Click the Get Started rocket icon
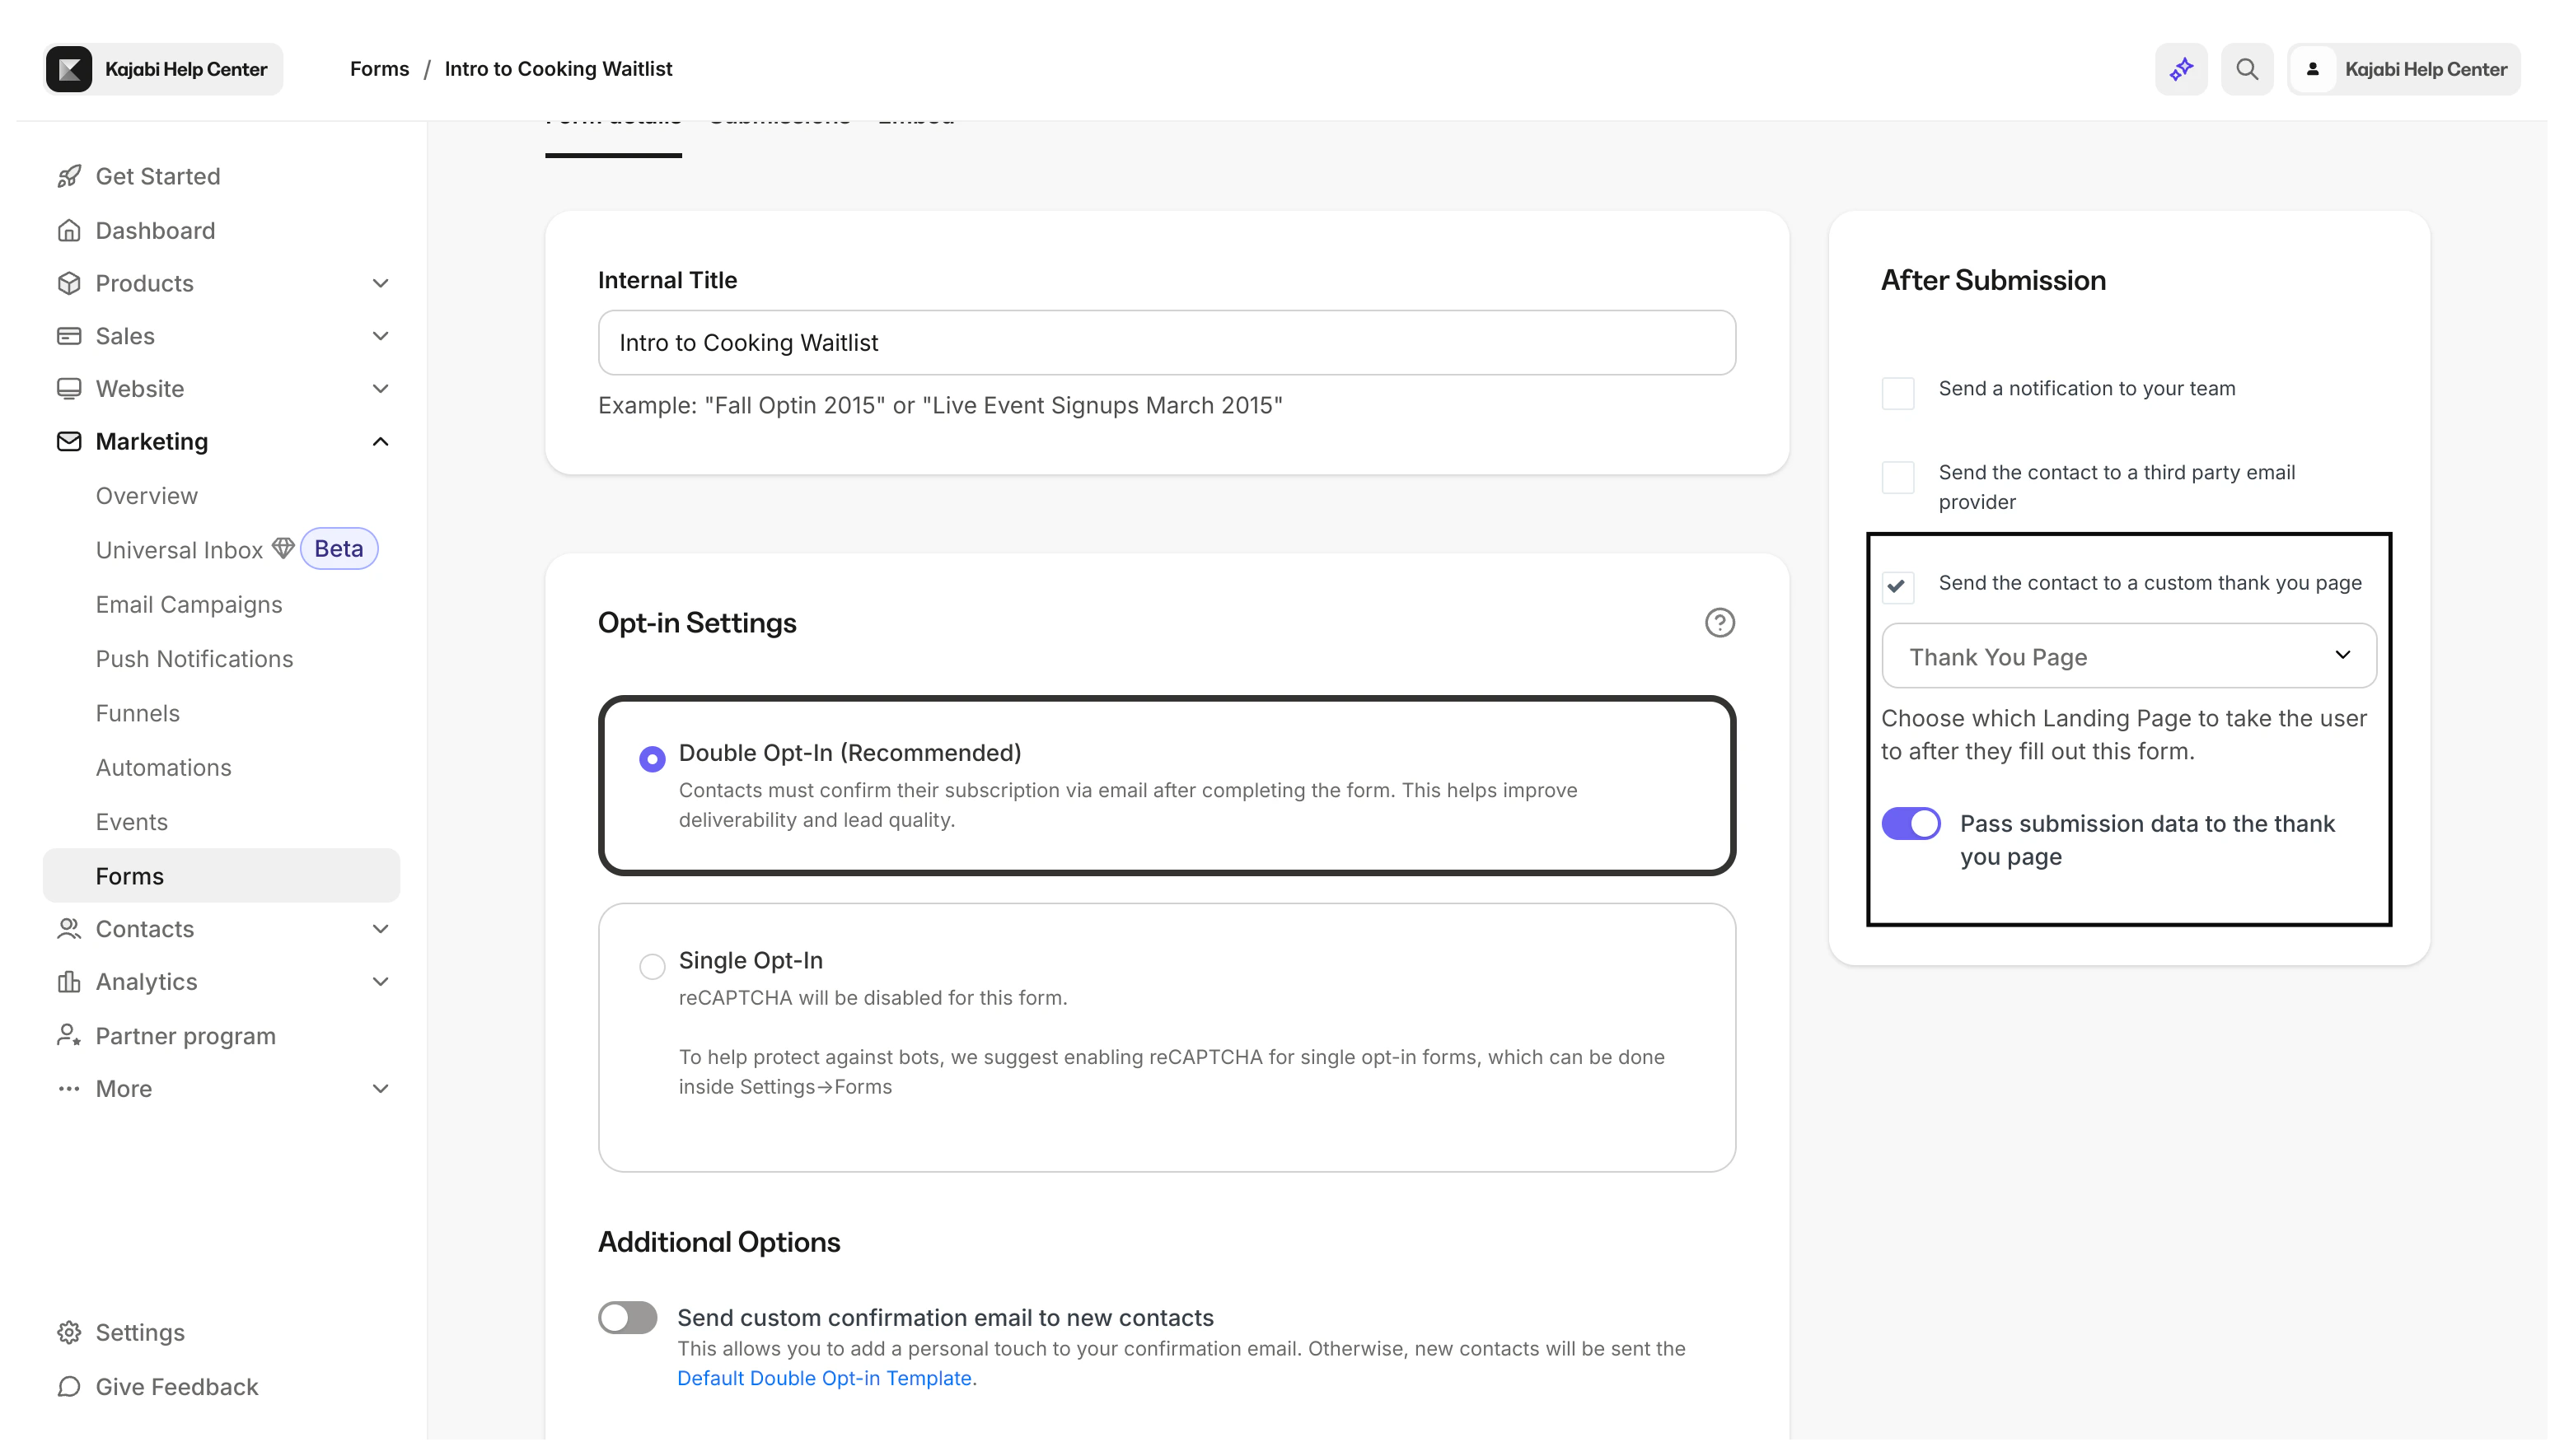This screenshot has height=1456, width=2564. coord(69,177)
